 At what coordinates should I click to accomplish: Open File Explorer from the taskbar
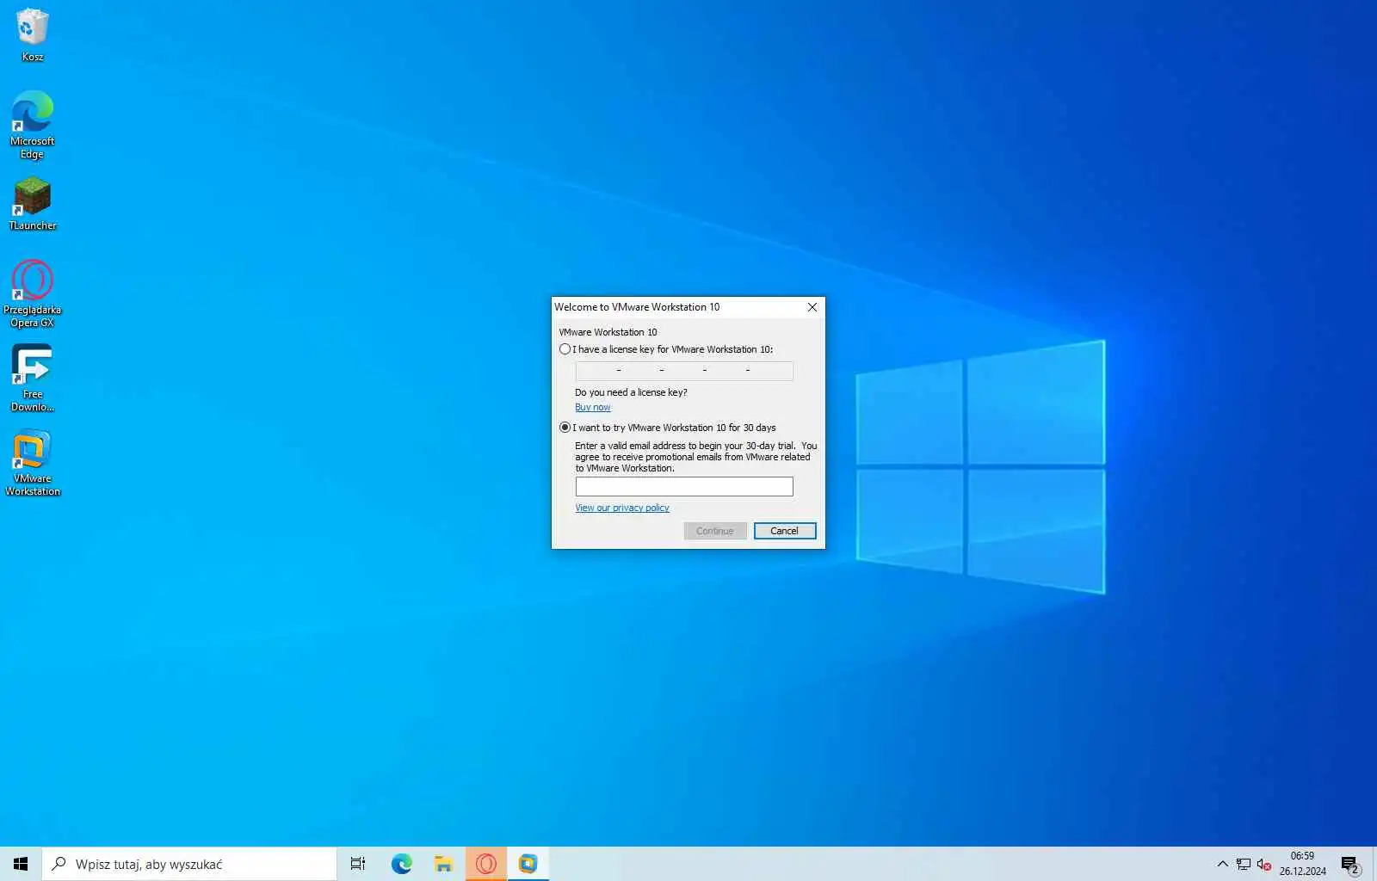[443, 864]
